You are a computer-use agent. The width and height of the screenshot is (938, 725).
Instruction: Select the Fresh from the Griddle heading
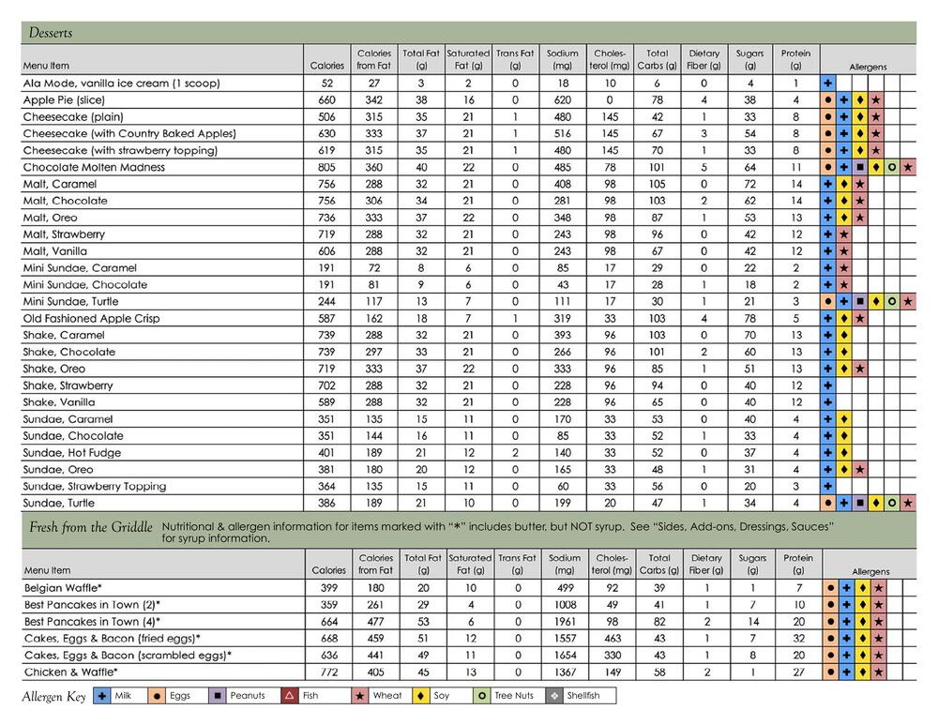[87, 527]
